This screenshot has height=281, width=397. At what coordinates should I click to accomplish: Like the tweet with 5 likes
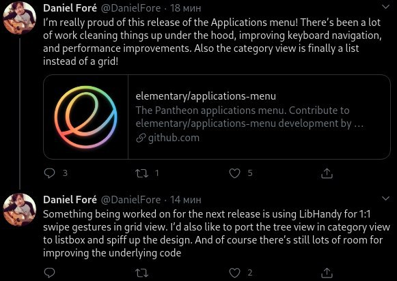tap(234, 173)
